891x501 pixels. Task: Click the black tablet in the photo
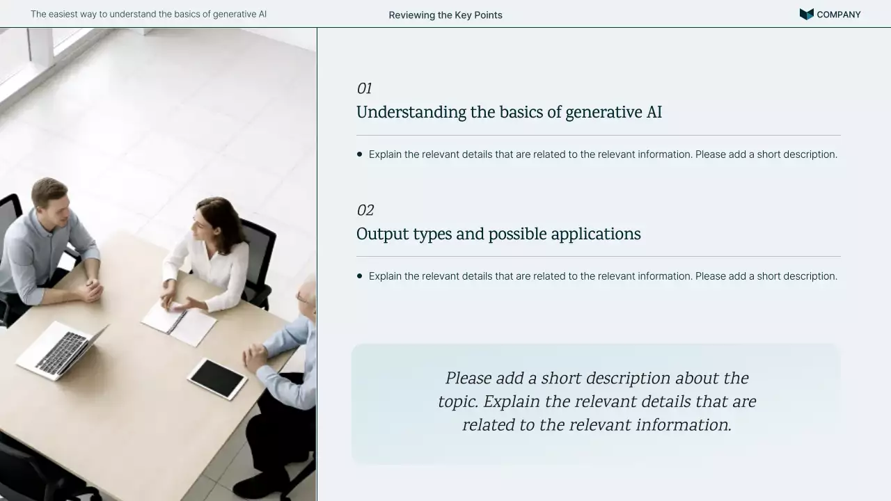[x=217, y=379]
